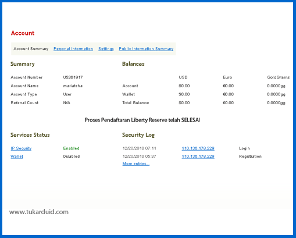Click the Account Number label
The height and width of the screenshot is (238, 296).
[27, 77]
